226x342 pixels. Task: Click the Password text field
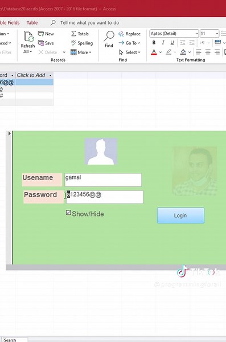(x=105, y=197)
